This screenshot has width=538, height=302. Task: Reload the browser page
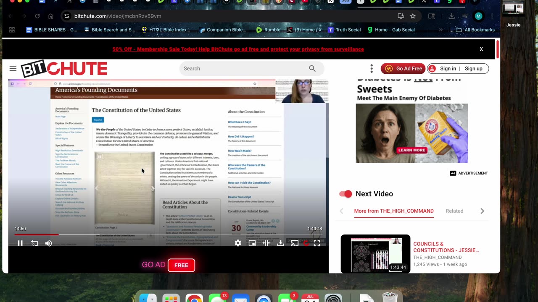[x=37, y=16]
